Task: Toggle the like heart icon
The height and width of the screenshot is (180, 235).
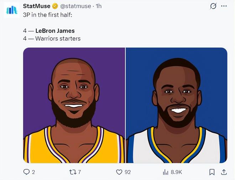Action: click(x=119, y=172)
